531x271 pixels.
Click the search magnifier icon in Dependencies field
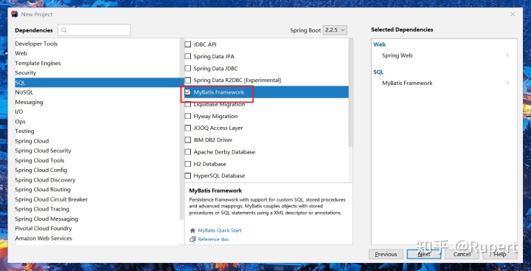(x=63, y=30)
